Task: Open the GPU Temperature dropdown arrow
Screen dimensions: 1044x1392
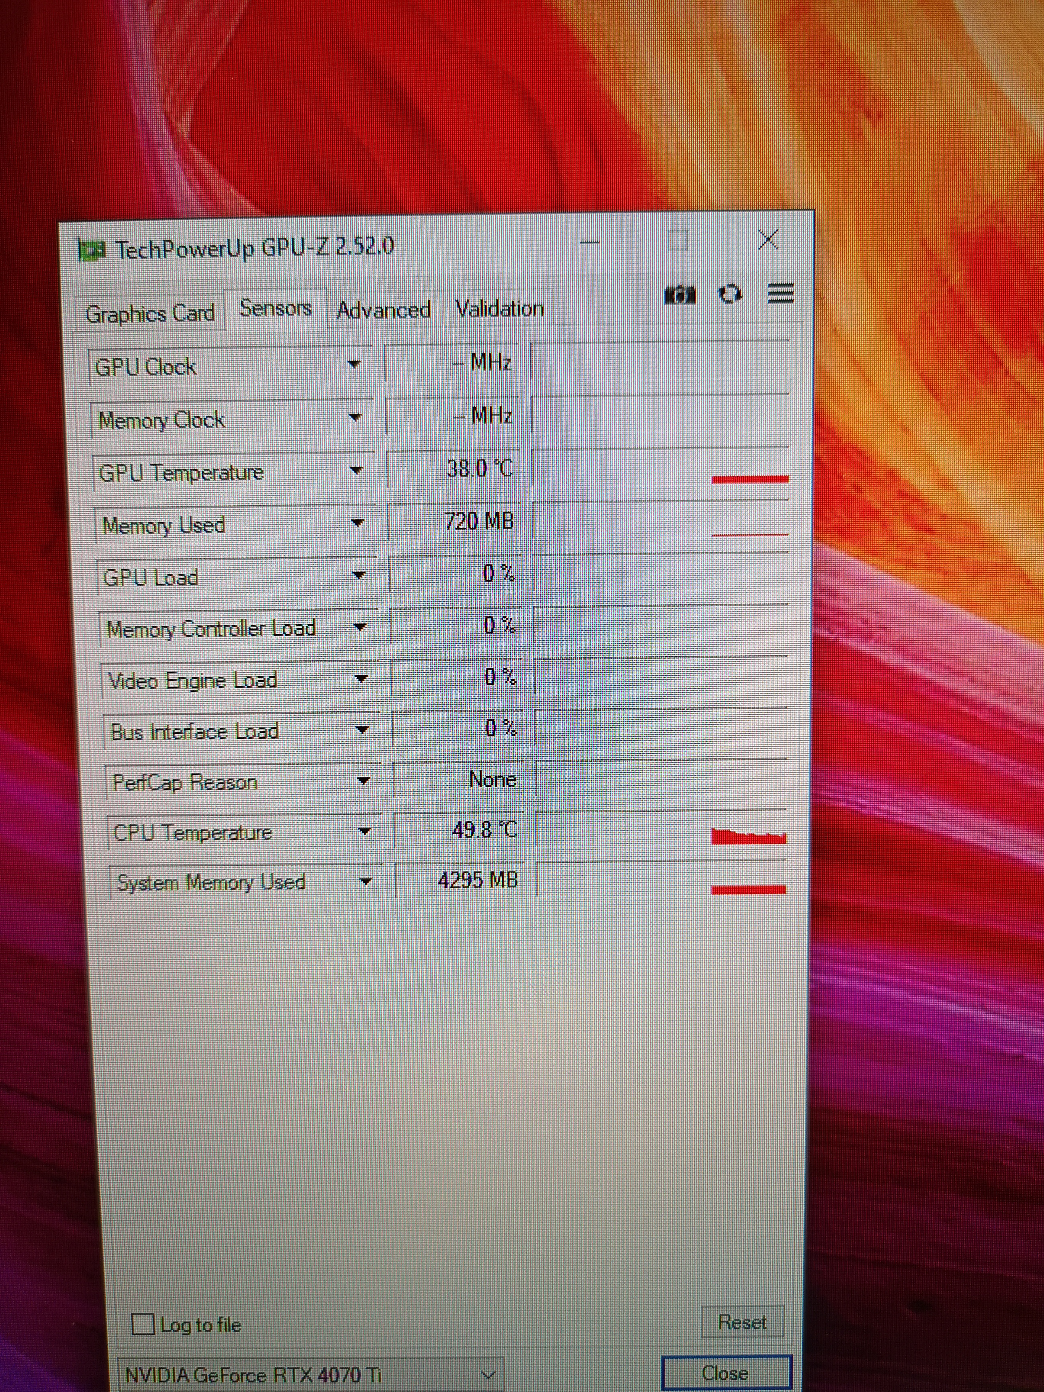Action: [x=357, y=470]
